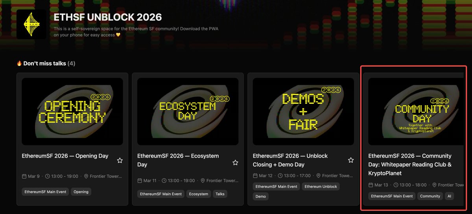Click the ETHSF UNBLOCK 2026 heading
472x214 pixels.
(x=107, y=17)
